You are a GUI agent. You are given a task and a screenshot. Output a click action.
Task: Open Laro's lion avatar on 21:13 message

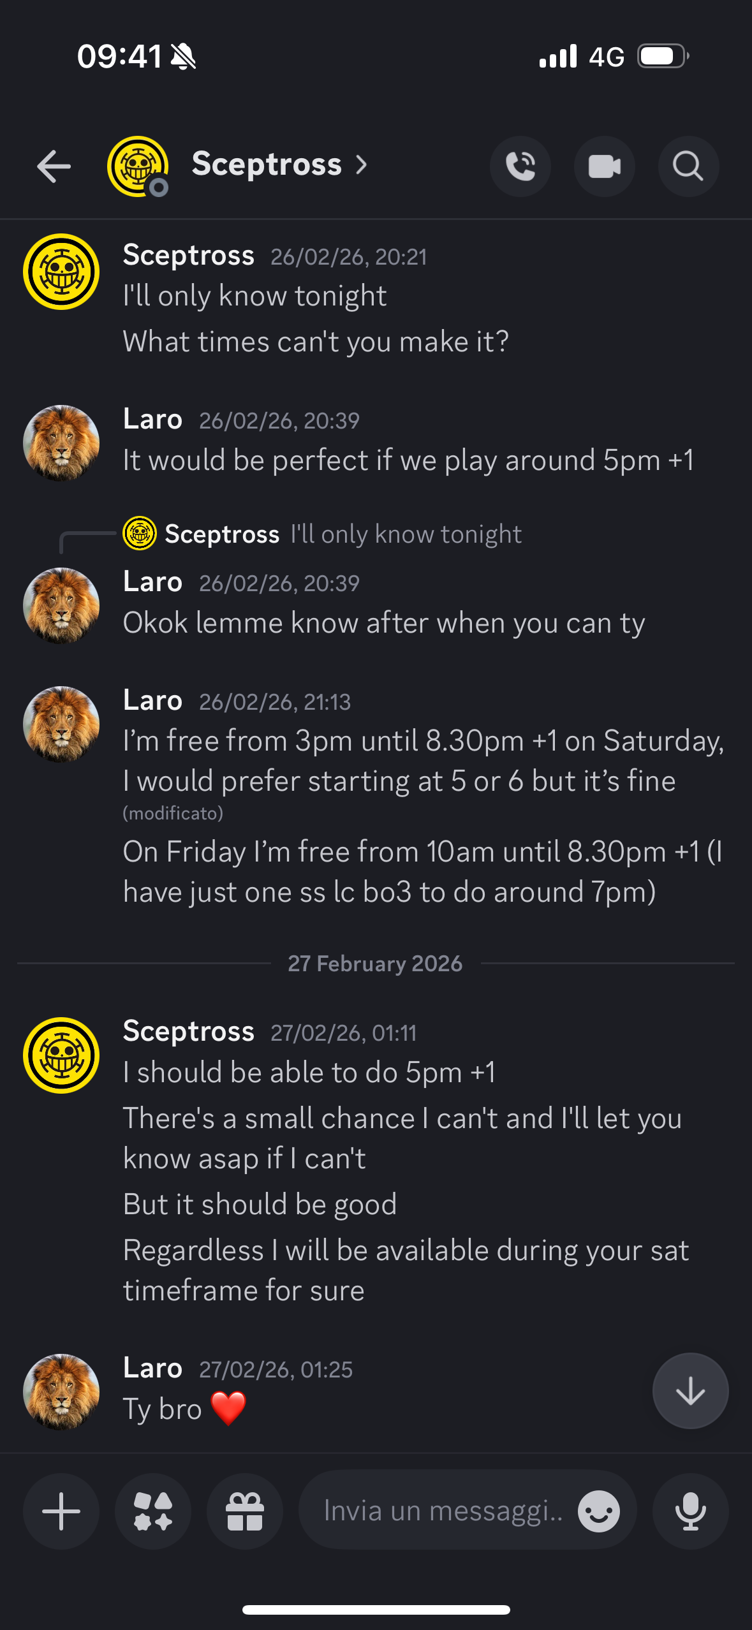tap(61, 724)
